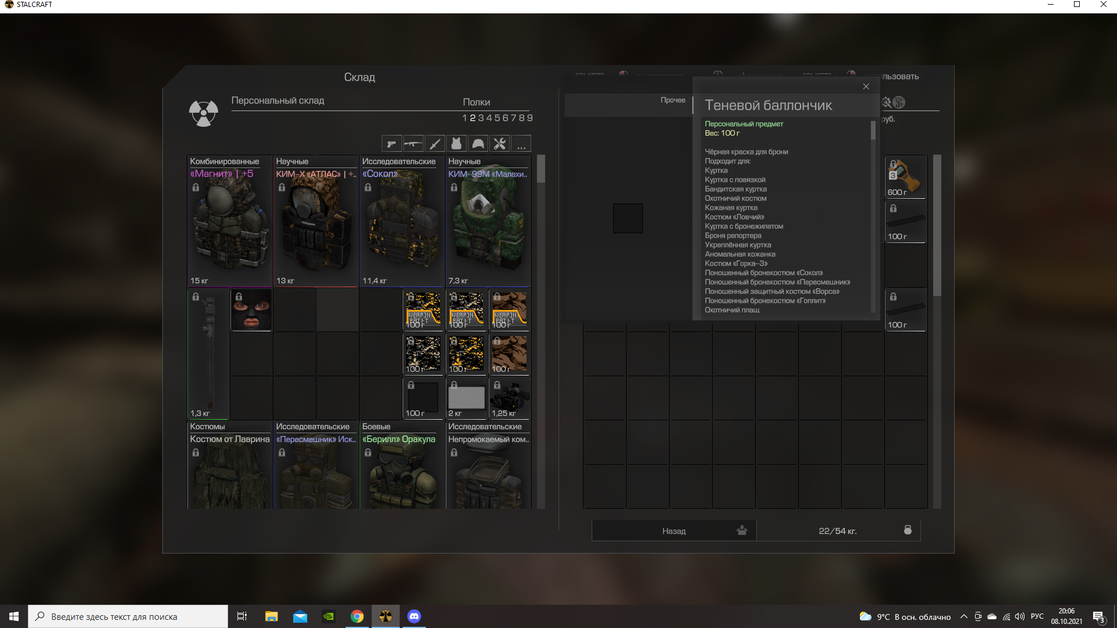Click the gear magnifier icon above руб.
The image size is (1117, 628).
[x=886, y=102]
